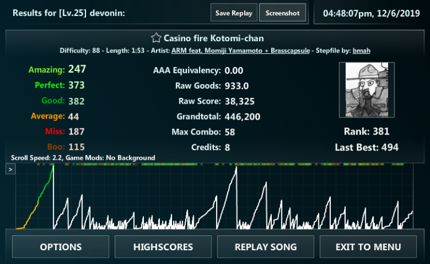Viewport: 430px width, 264px height.
Task: View the HIGHSCORES for this song
Action: tap(163, 247)
